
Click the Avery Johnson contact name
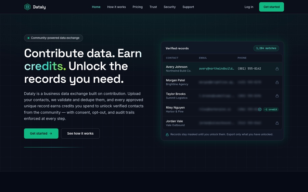pyautogui.click(x=177, y=67)
